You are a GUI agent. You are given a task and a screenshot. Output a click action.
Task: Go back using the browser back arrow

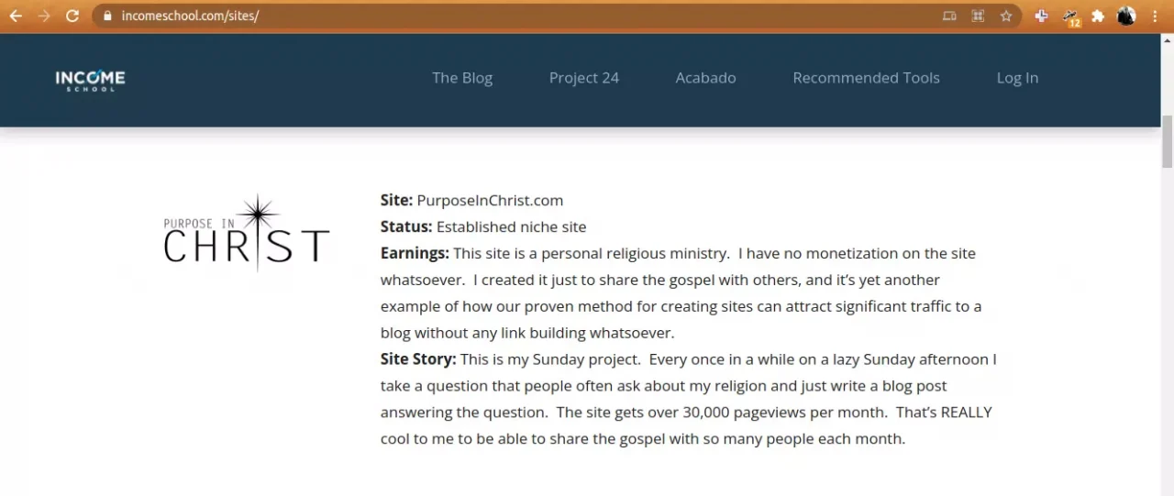[x=16, y=16]
